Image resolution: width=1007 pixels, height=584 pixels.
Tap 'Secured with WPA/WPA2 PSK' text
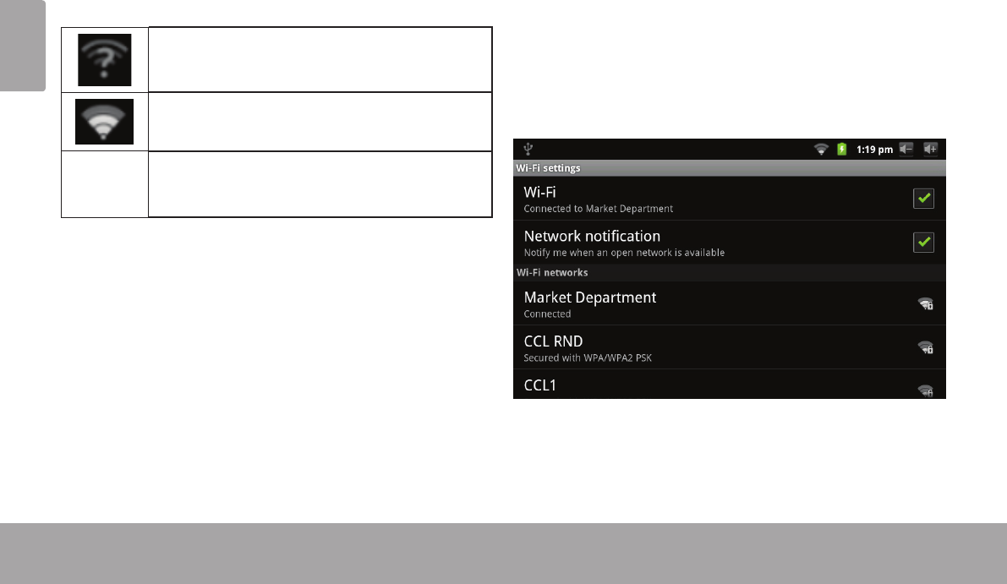(588, 358)
